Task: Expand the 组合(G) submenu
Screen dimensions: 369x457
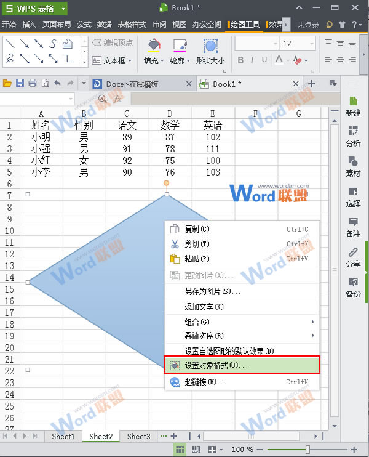Action: pos(242,322)
